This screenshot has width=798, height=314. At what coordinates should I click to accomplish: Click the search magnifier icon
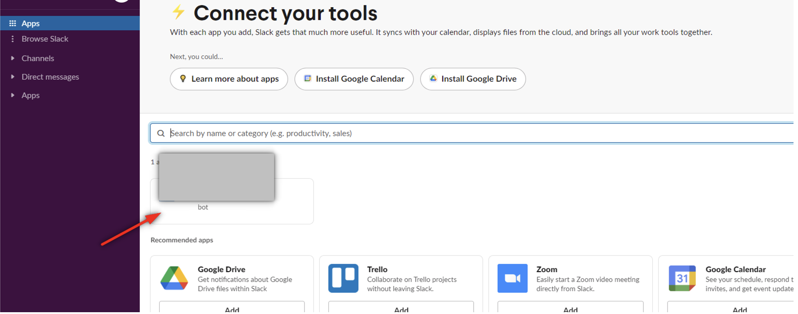(161, 133)
